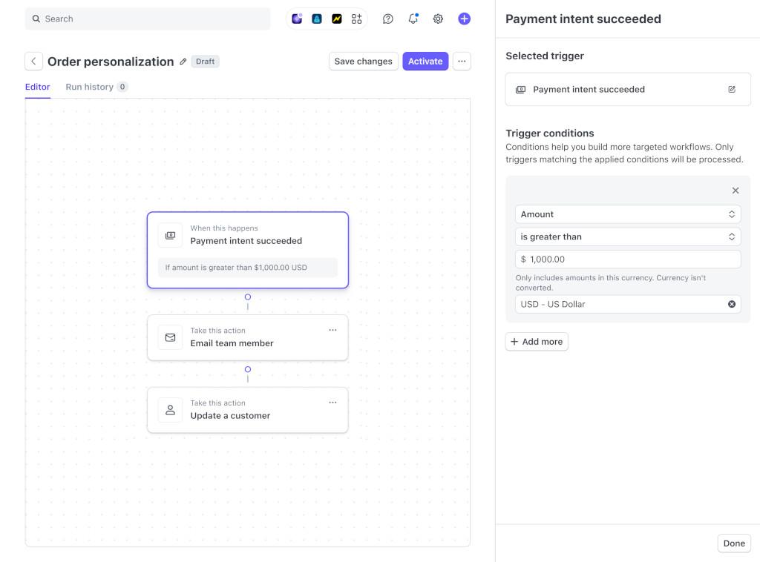The width and height of the screenshot is (760, 562).
Task: Open notifications bell icon
Action: click(413, 19)
